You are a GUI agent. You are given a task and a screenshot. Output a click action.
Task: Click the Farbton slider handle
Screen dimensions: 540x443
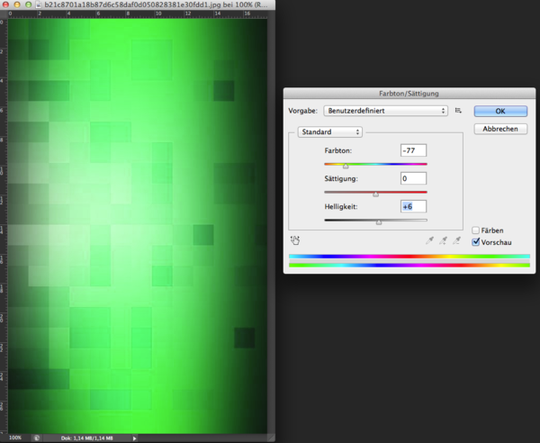click(346, 166)
